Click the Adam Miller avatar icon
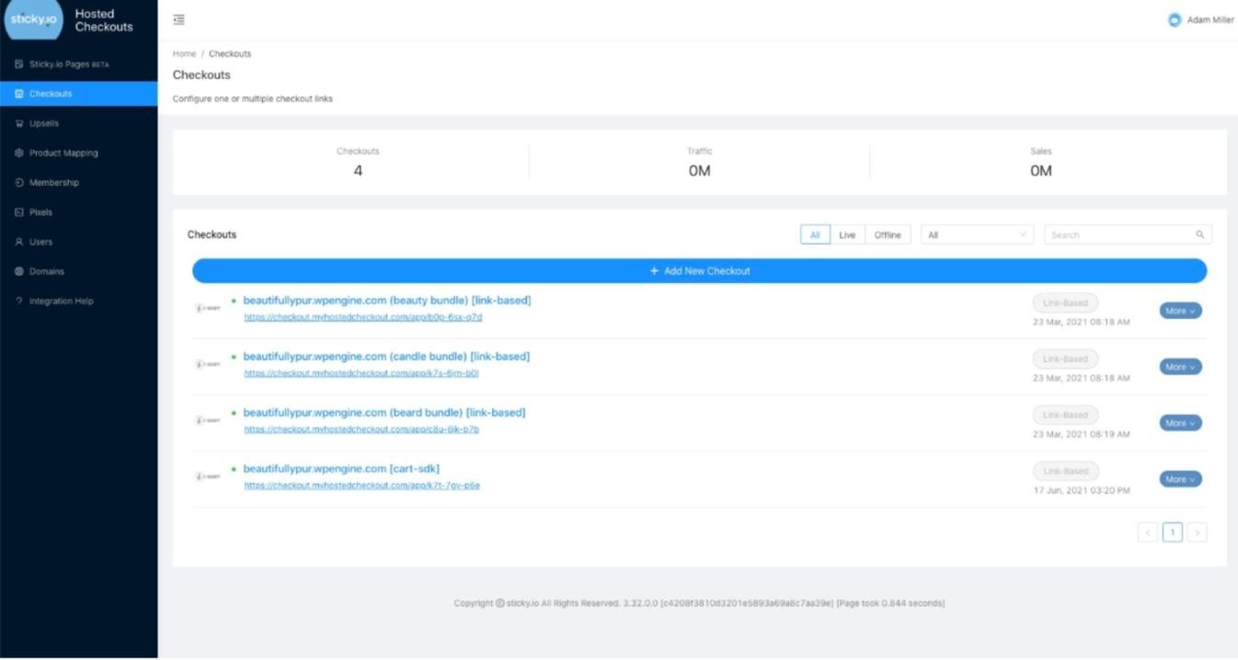Screen dimensions: 1238x660 point(1175,20)
